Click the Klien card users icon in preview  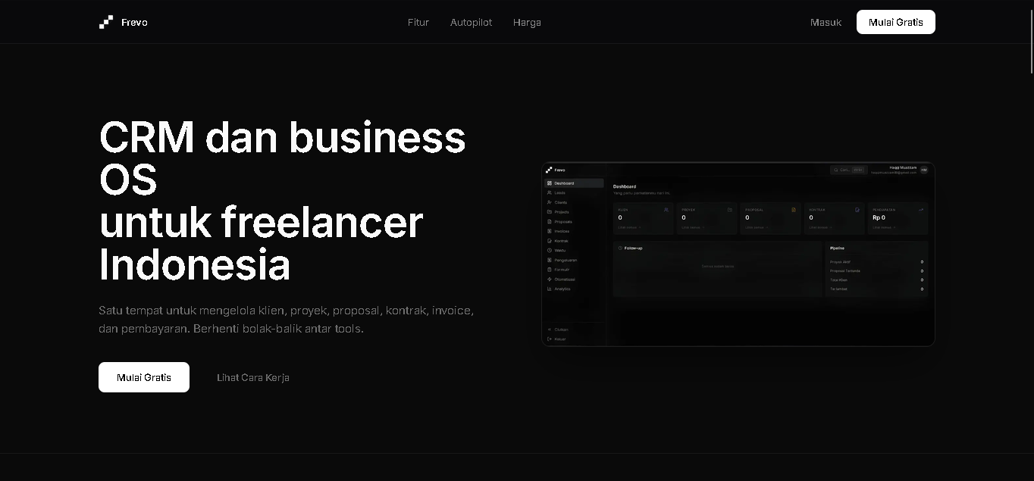coord(666,210)
